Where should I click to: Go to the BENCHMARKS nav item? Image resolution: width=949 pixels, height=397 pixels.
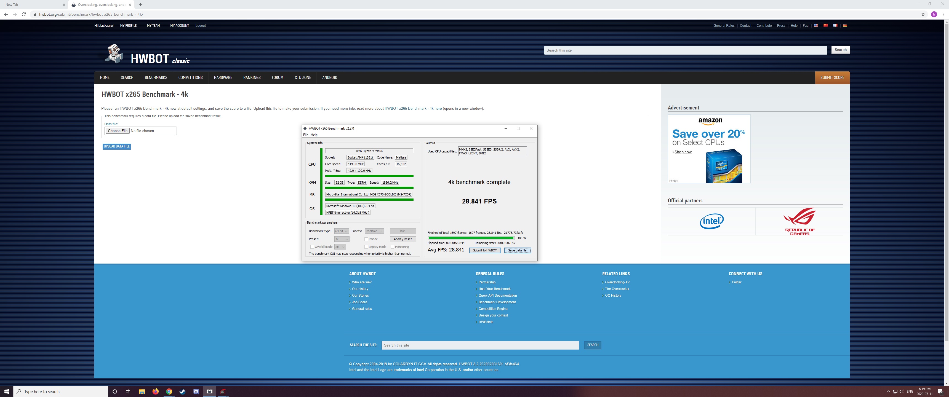(156, 78)
